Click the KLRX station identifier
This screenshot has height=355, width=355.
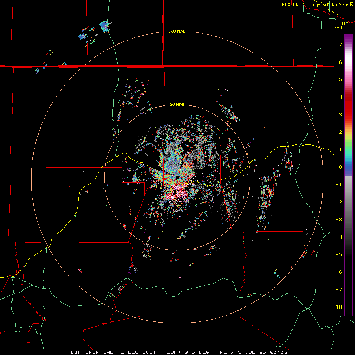pos(227,352)
